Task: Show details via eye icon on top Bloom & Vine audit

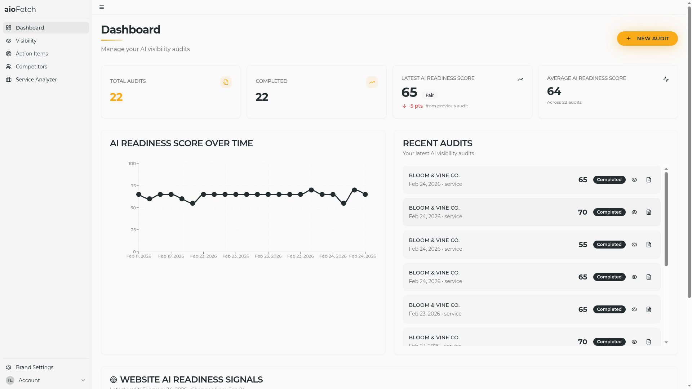Action: [x=634, y=180]
